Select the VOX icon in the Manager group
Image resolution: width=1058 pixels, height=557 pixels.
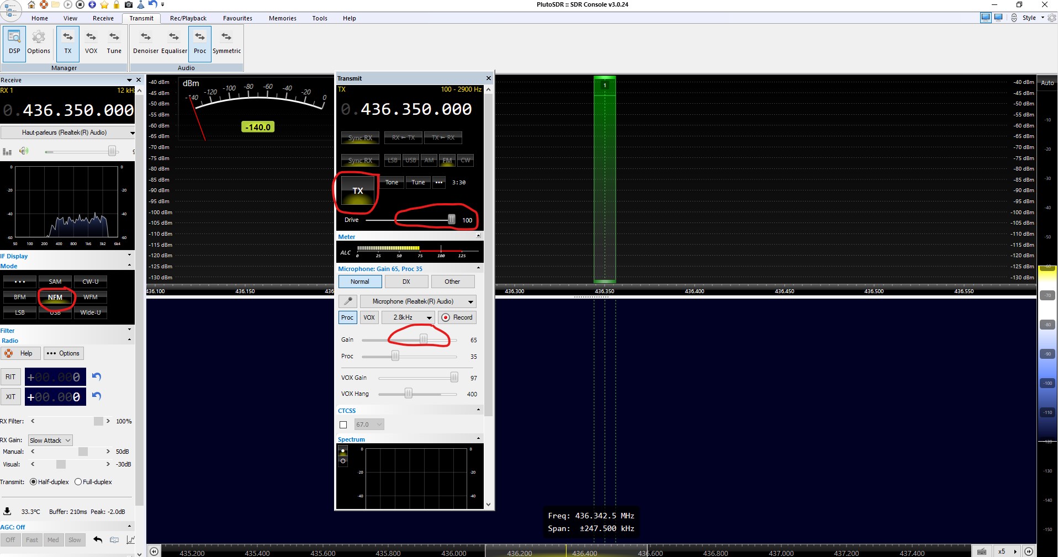click(x=91, y=44)
